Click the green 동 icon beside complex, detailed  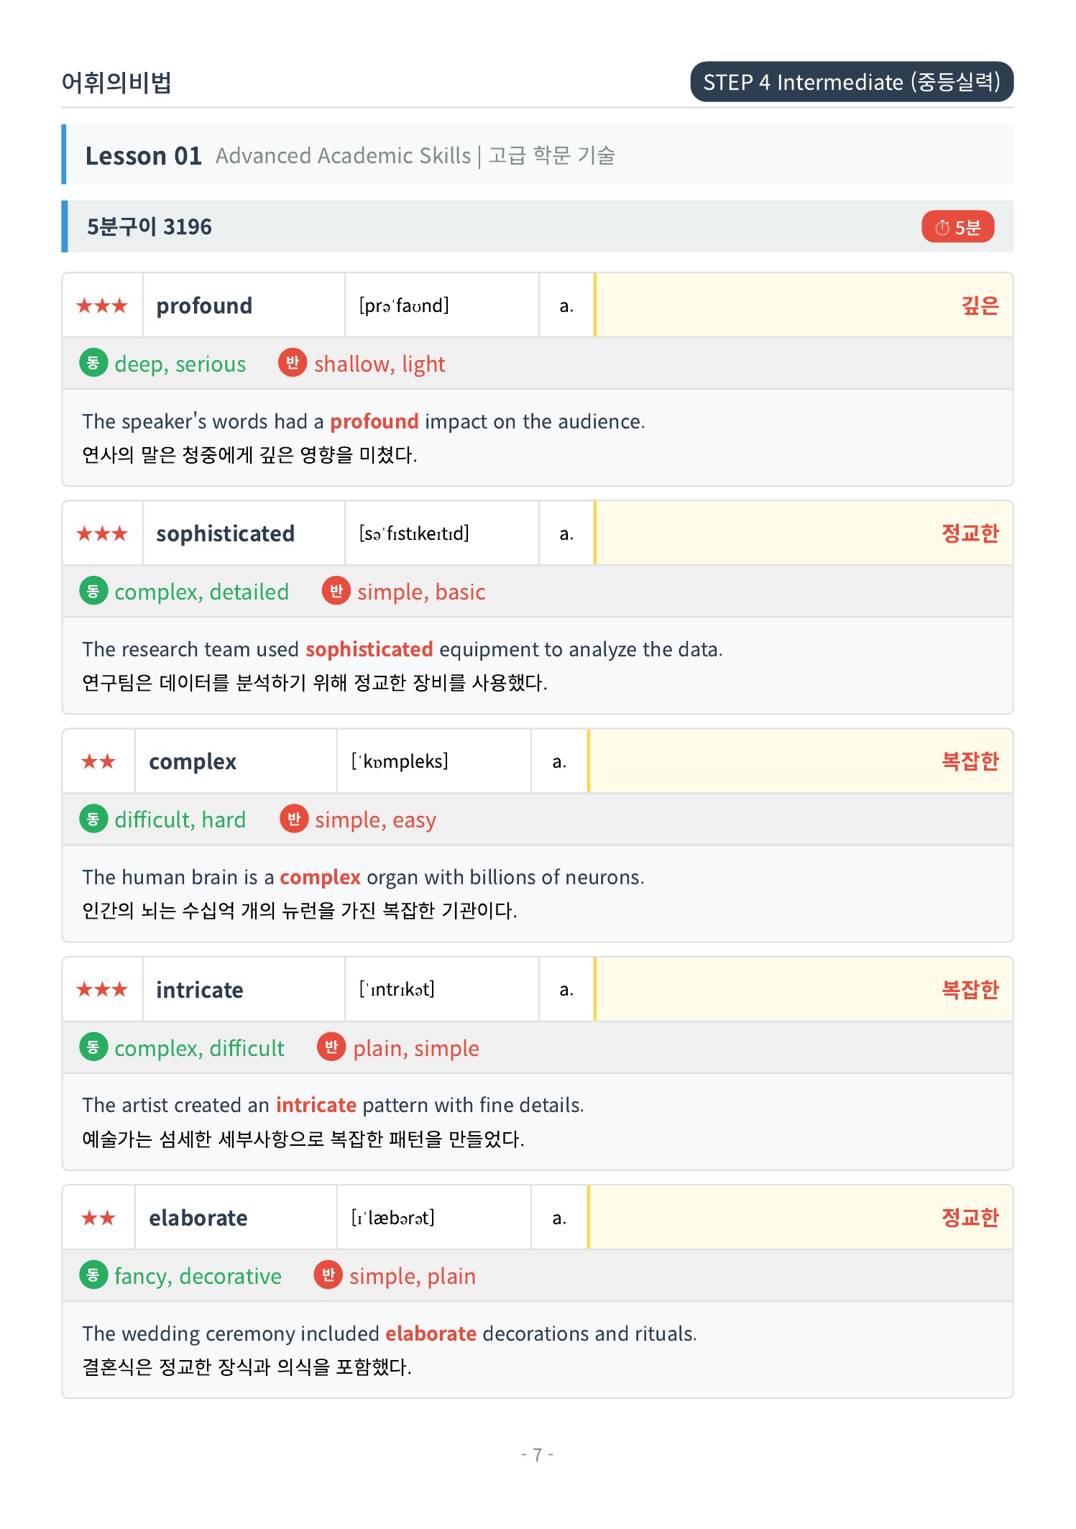pyautogui.click(x=93, y=591)
